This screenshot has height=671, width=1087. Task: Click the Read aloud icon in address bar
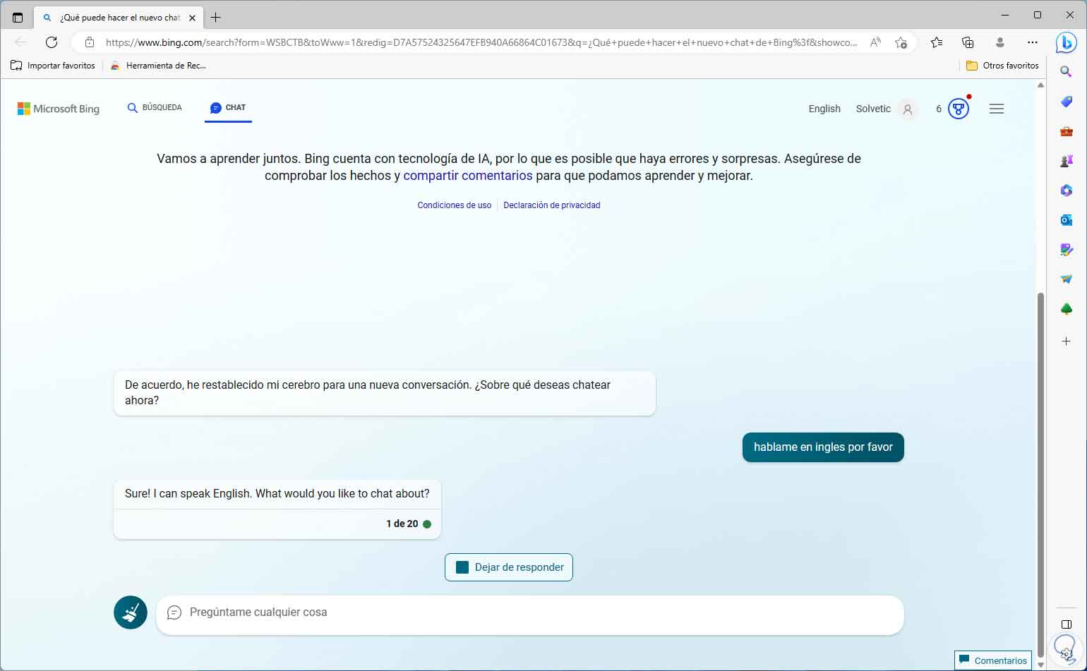[x=875, y=42]
